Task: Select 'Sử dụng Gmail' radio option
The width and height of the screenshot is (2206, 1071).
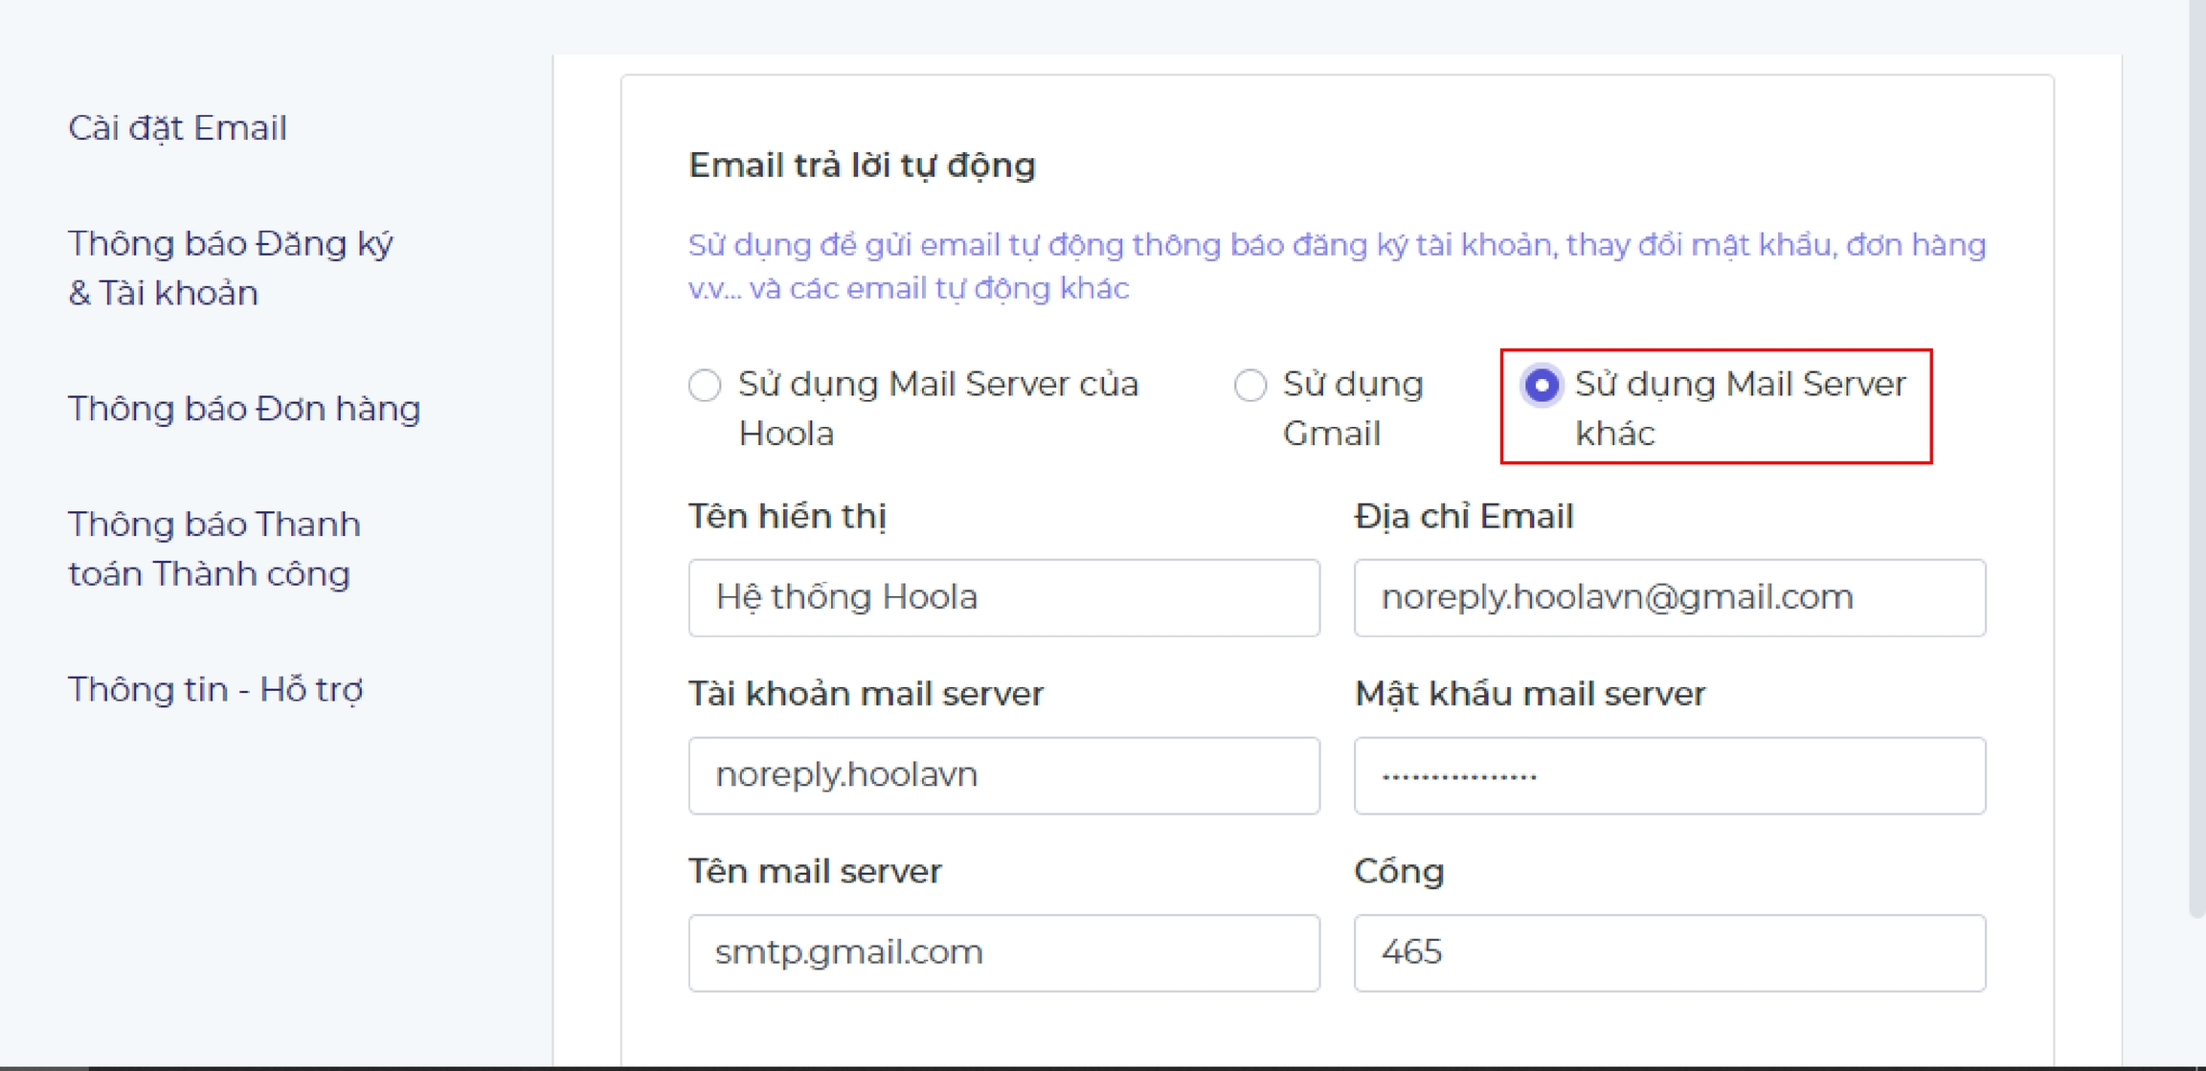Action: (x=1249, y=386)
